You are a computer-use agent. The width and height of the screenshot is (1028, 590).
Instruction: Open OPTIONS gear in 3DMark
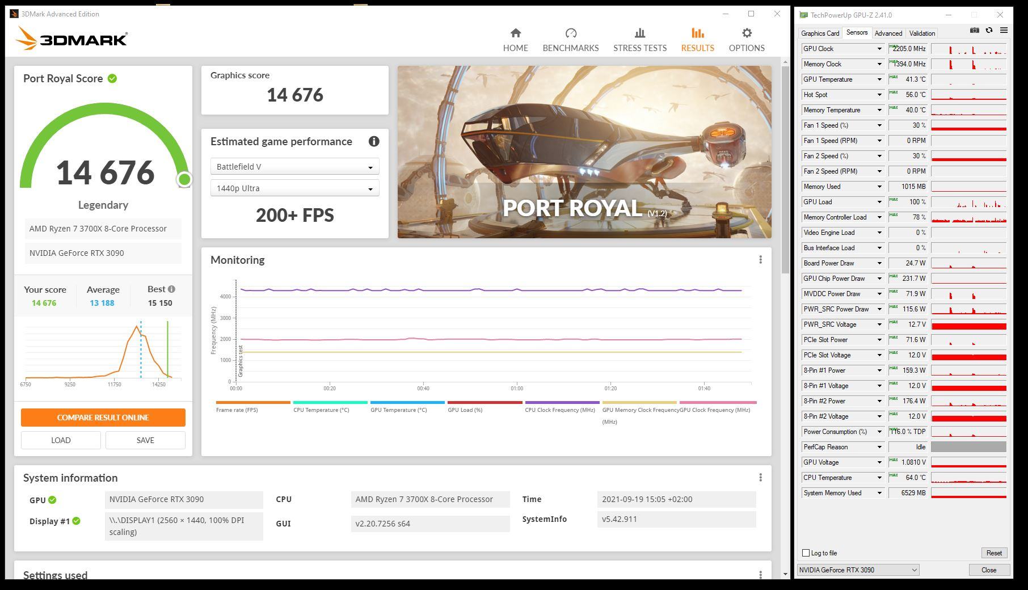click(747, 40)
